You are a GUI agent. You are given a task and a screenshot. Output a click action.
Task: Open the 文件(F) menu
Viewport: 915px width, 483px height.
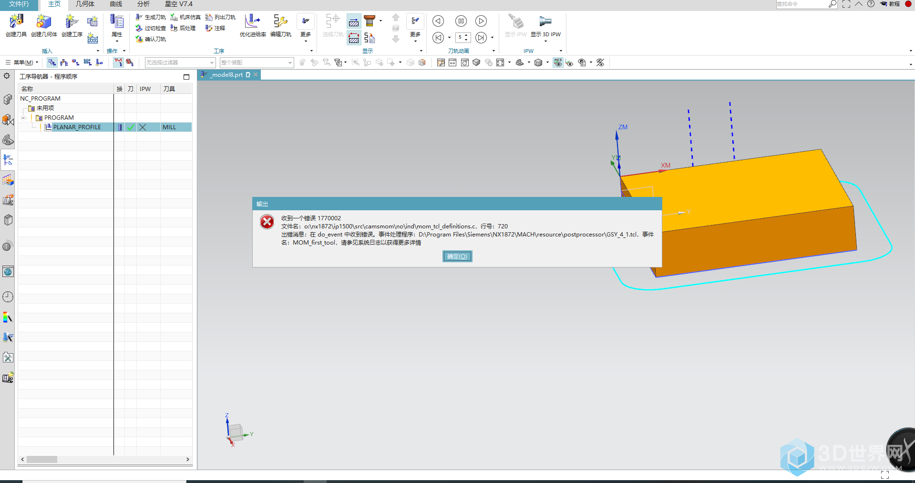pos(19,4)
